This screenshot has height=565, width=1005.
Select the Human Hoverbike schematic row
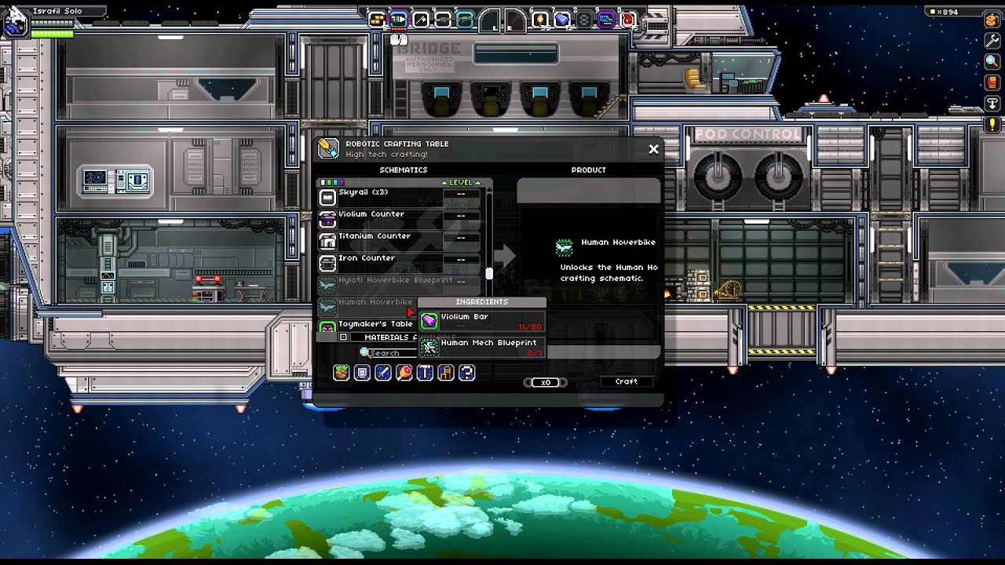click(367, 307)
